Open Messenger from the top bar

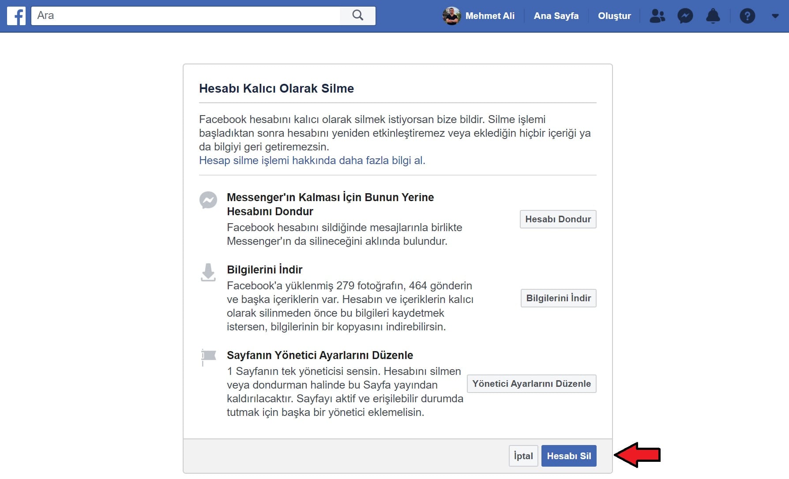[685, 16]
